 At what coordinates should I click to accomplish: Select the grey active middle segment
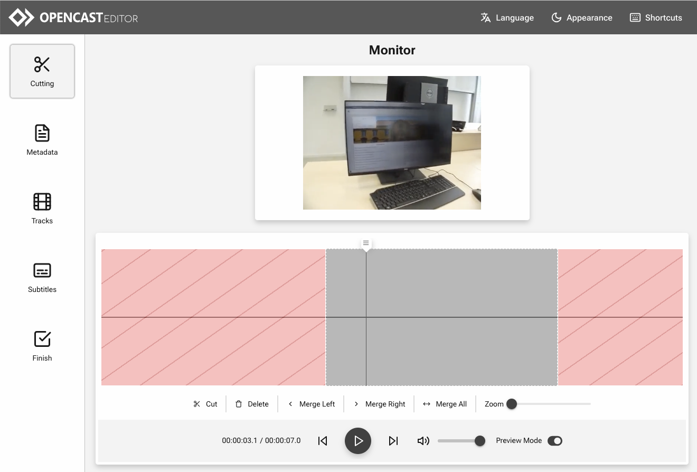(441, 317)
